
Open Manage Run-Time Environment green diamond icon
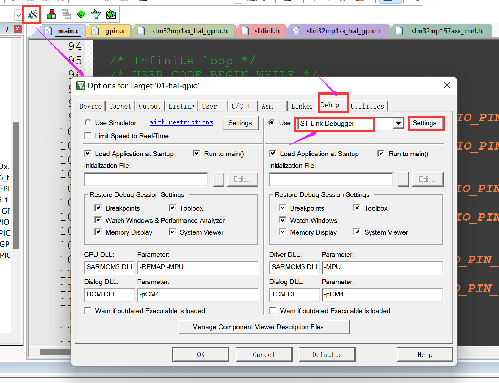coord(81,14)
